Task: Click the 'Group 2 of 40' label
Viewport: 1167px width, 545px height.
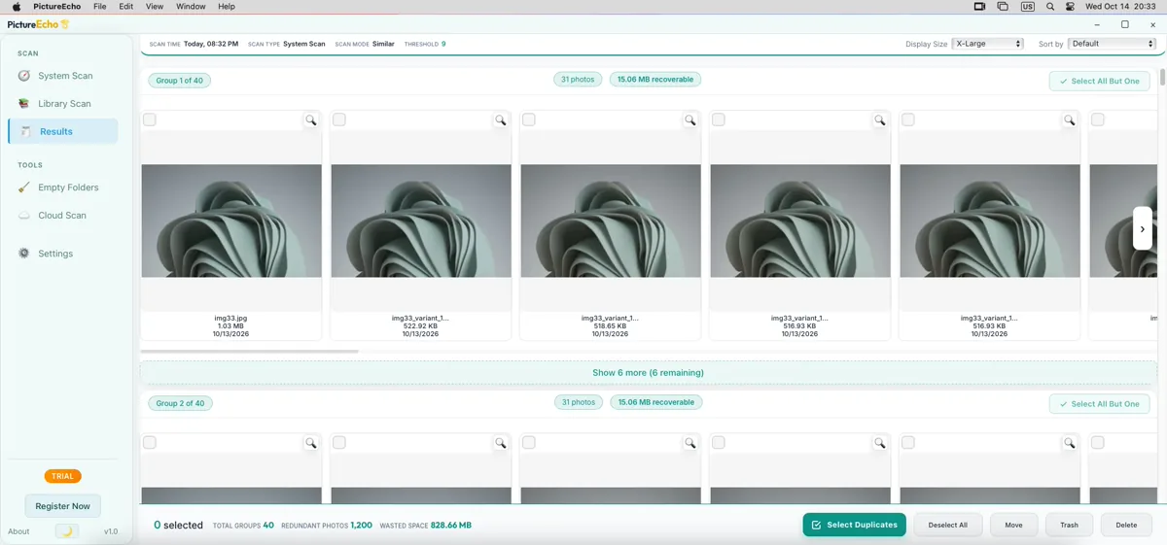Action: [x=180, y=403]
